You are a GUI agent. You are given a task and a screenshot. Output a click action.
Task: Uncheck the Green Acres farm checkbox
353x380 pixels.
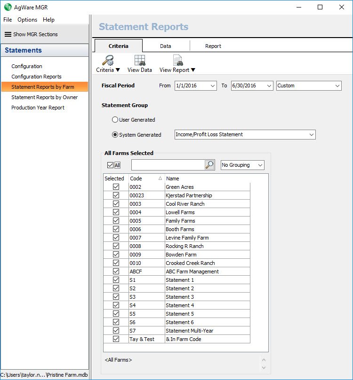click(x=116, y=187)
